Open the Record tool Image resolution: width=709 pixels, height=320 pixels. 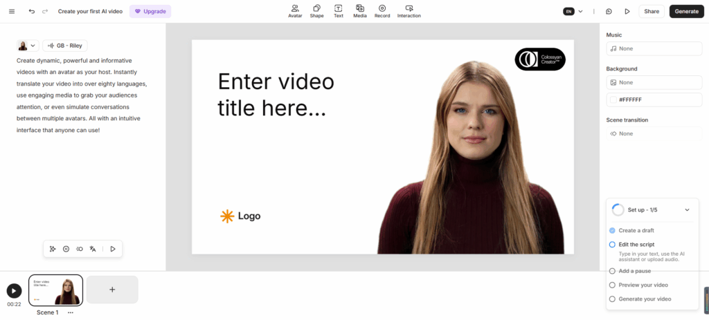click(382, 11)
